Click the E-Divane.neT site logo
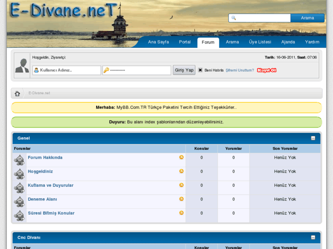This screenshot has height=249, width=333. click(x=63, y=10)
